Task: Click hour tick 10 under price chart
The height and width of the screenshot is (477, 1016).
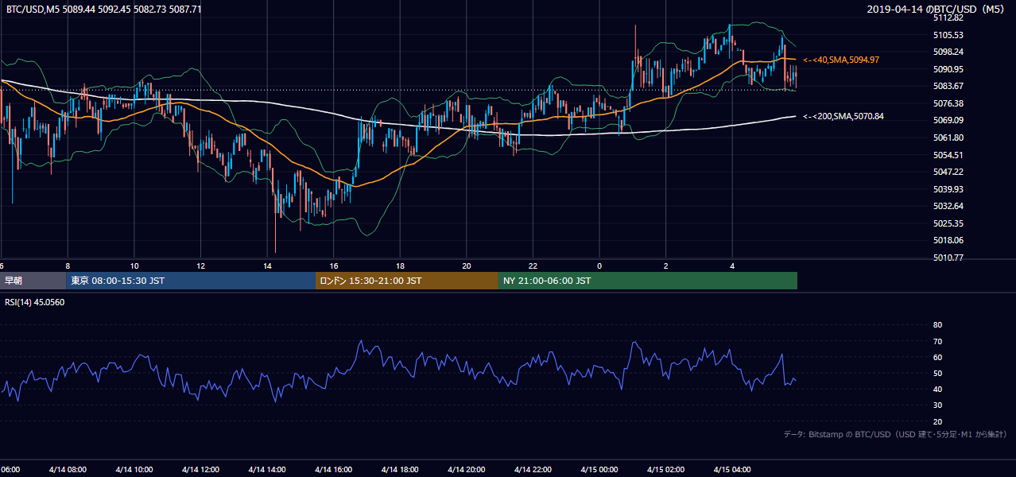Action: [134, 266]
